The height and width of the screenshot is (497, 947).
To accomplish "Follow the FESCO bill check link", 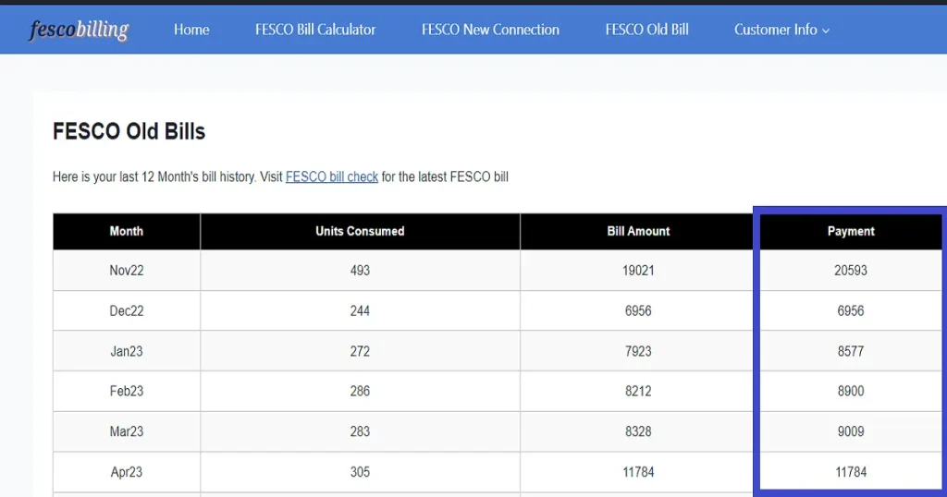I will coord(332,176).
